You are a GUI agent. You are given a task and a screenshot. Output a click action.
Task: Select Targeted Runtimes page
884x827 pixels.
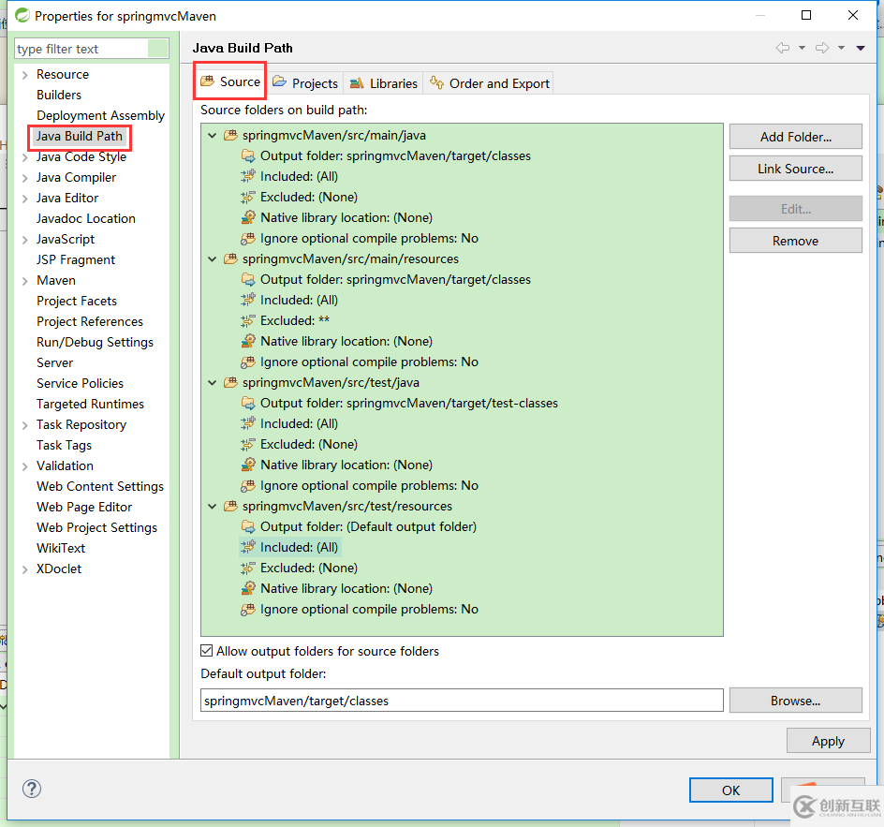[x=90, y=405]
